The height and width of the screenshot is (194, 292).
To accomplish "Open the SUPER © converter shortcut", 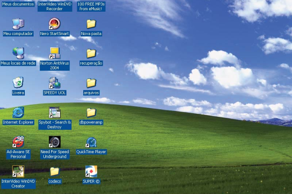I will pos(91,171).
